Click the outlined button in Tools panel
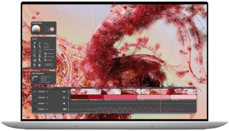229x131 pixels. (49, 65)
